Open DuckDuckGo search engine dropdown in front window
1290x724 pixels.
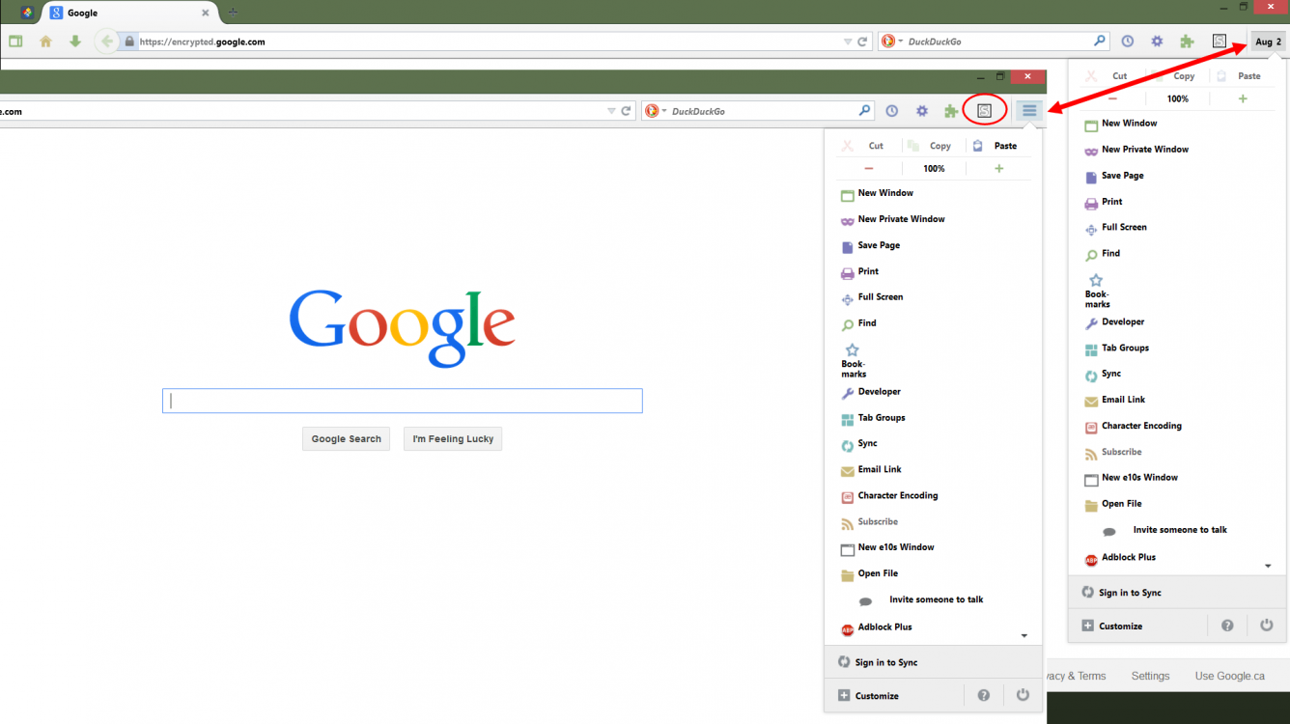(656, 111)
